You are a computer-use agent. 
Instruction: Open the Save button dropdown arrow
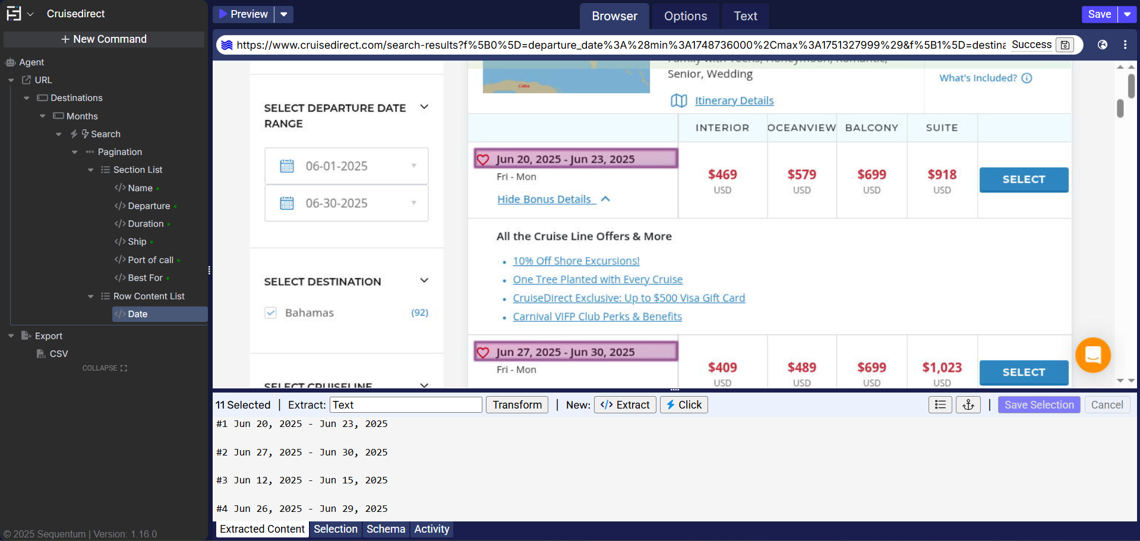pos(1127,14)
